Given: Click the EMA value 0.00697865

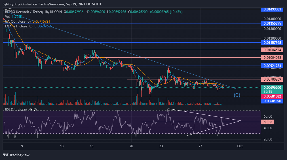Looking at the screenshot, I should coord(43,26).
